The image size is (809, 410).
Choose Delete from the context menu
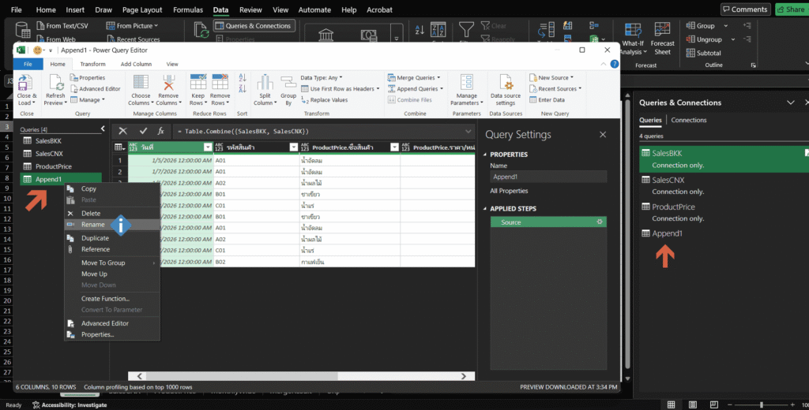tap(112, 213)
